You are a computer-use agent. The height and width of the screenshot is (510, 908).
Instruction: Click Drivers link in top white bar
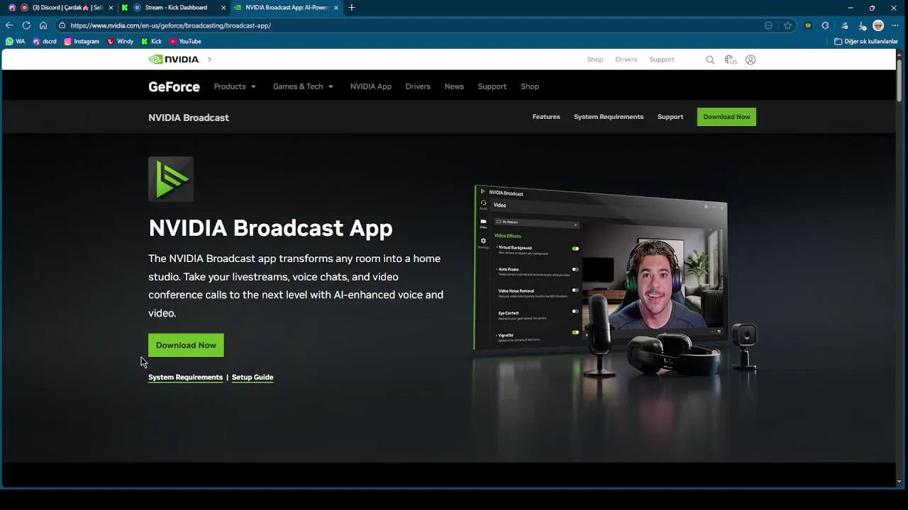(x=626, y=59)
